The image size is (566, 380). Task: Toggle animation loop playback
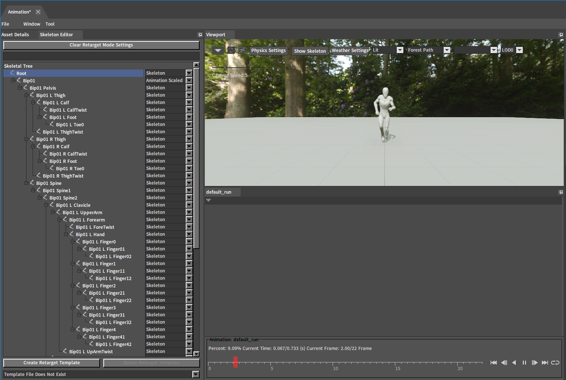[x=555, y=362]
